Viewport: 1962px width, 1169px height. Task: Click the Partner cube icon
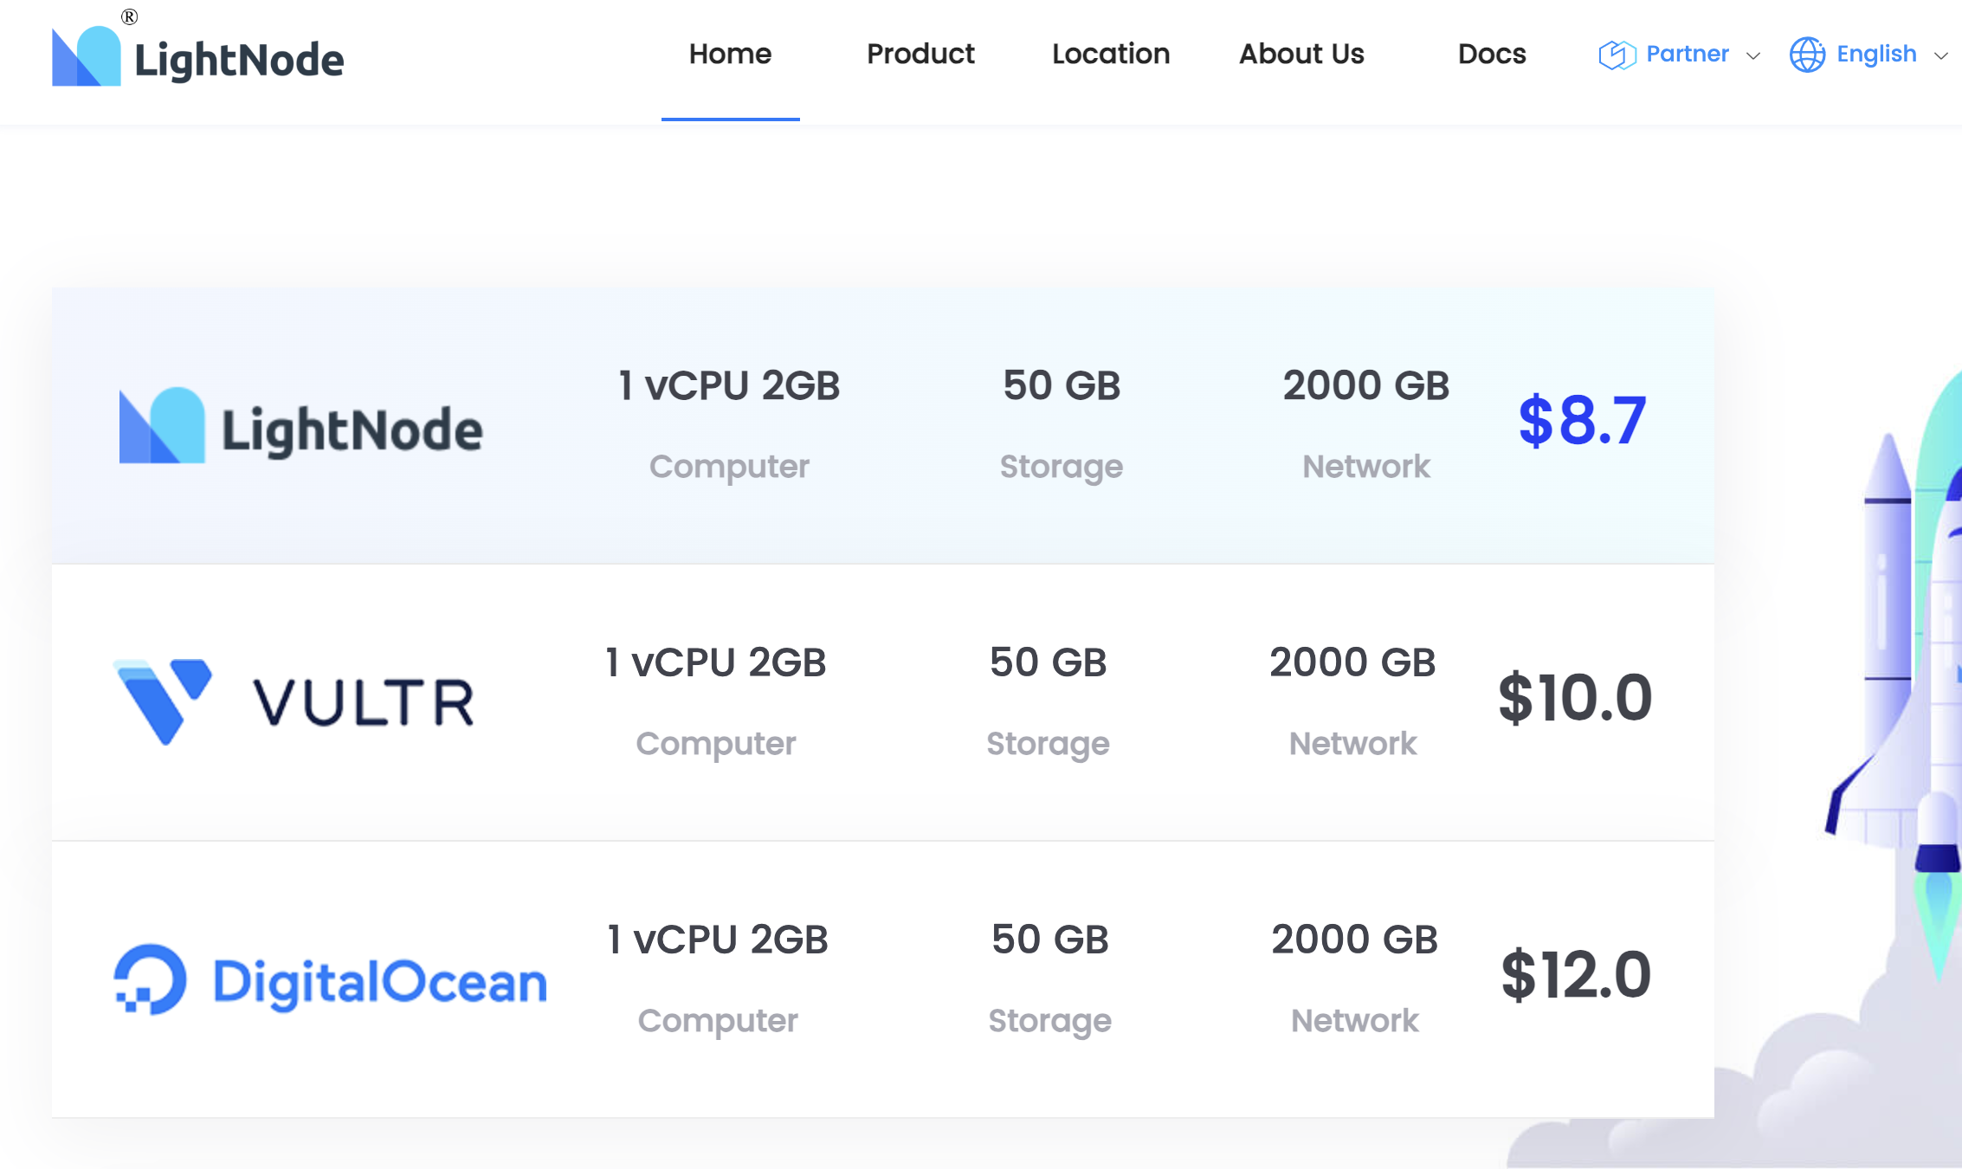point(1616,55)
